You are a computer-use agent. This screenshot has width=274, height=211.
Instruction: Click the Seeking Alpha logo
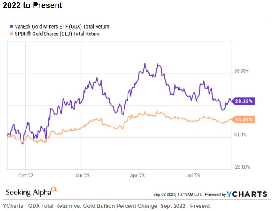(x=31, y=192)
